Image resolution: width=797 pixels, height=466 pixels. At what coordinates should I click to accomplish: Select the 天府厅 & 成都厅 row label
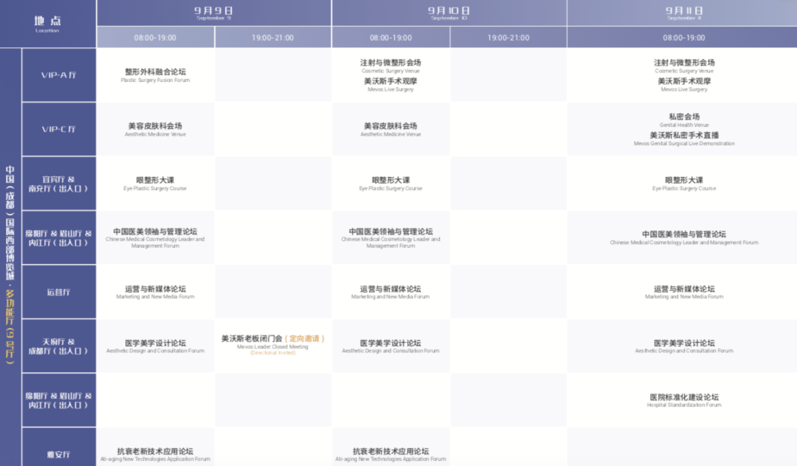tap(59, 347)
